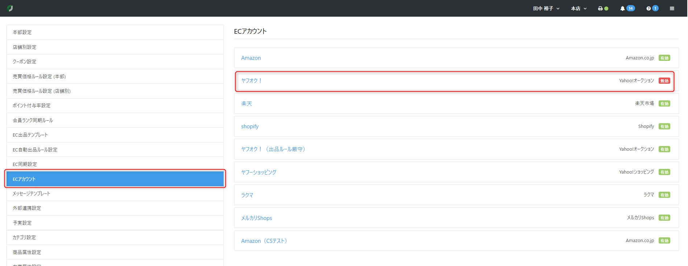Open 本部設定 in the sidebar
This screenshot has height=266, width=688.
point(115,32)
